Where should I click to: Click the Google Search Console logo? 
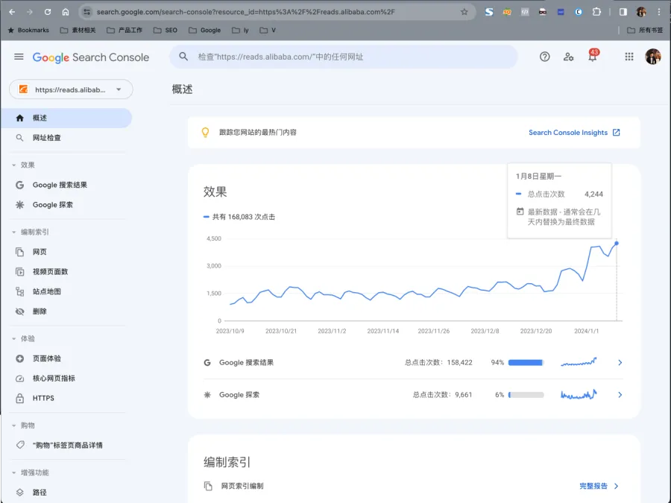tap(91, 57)
